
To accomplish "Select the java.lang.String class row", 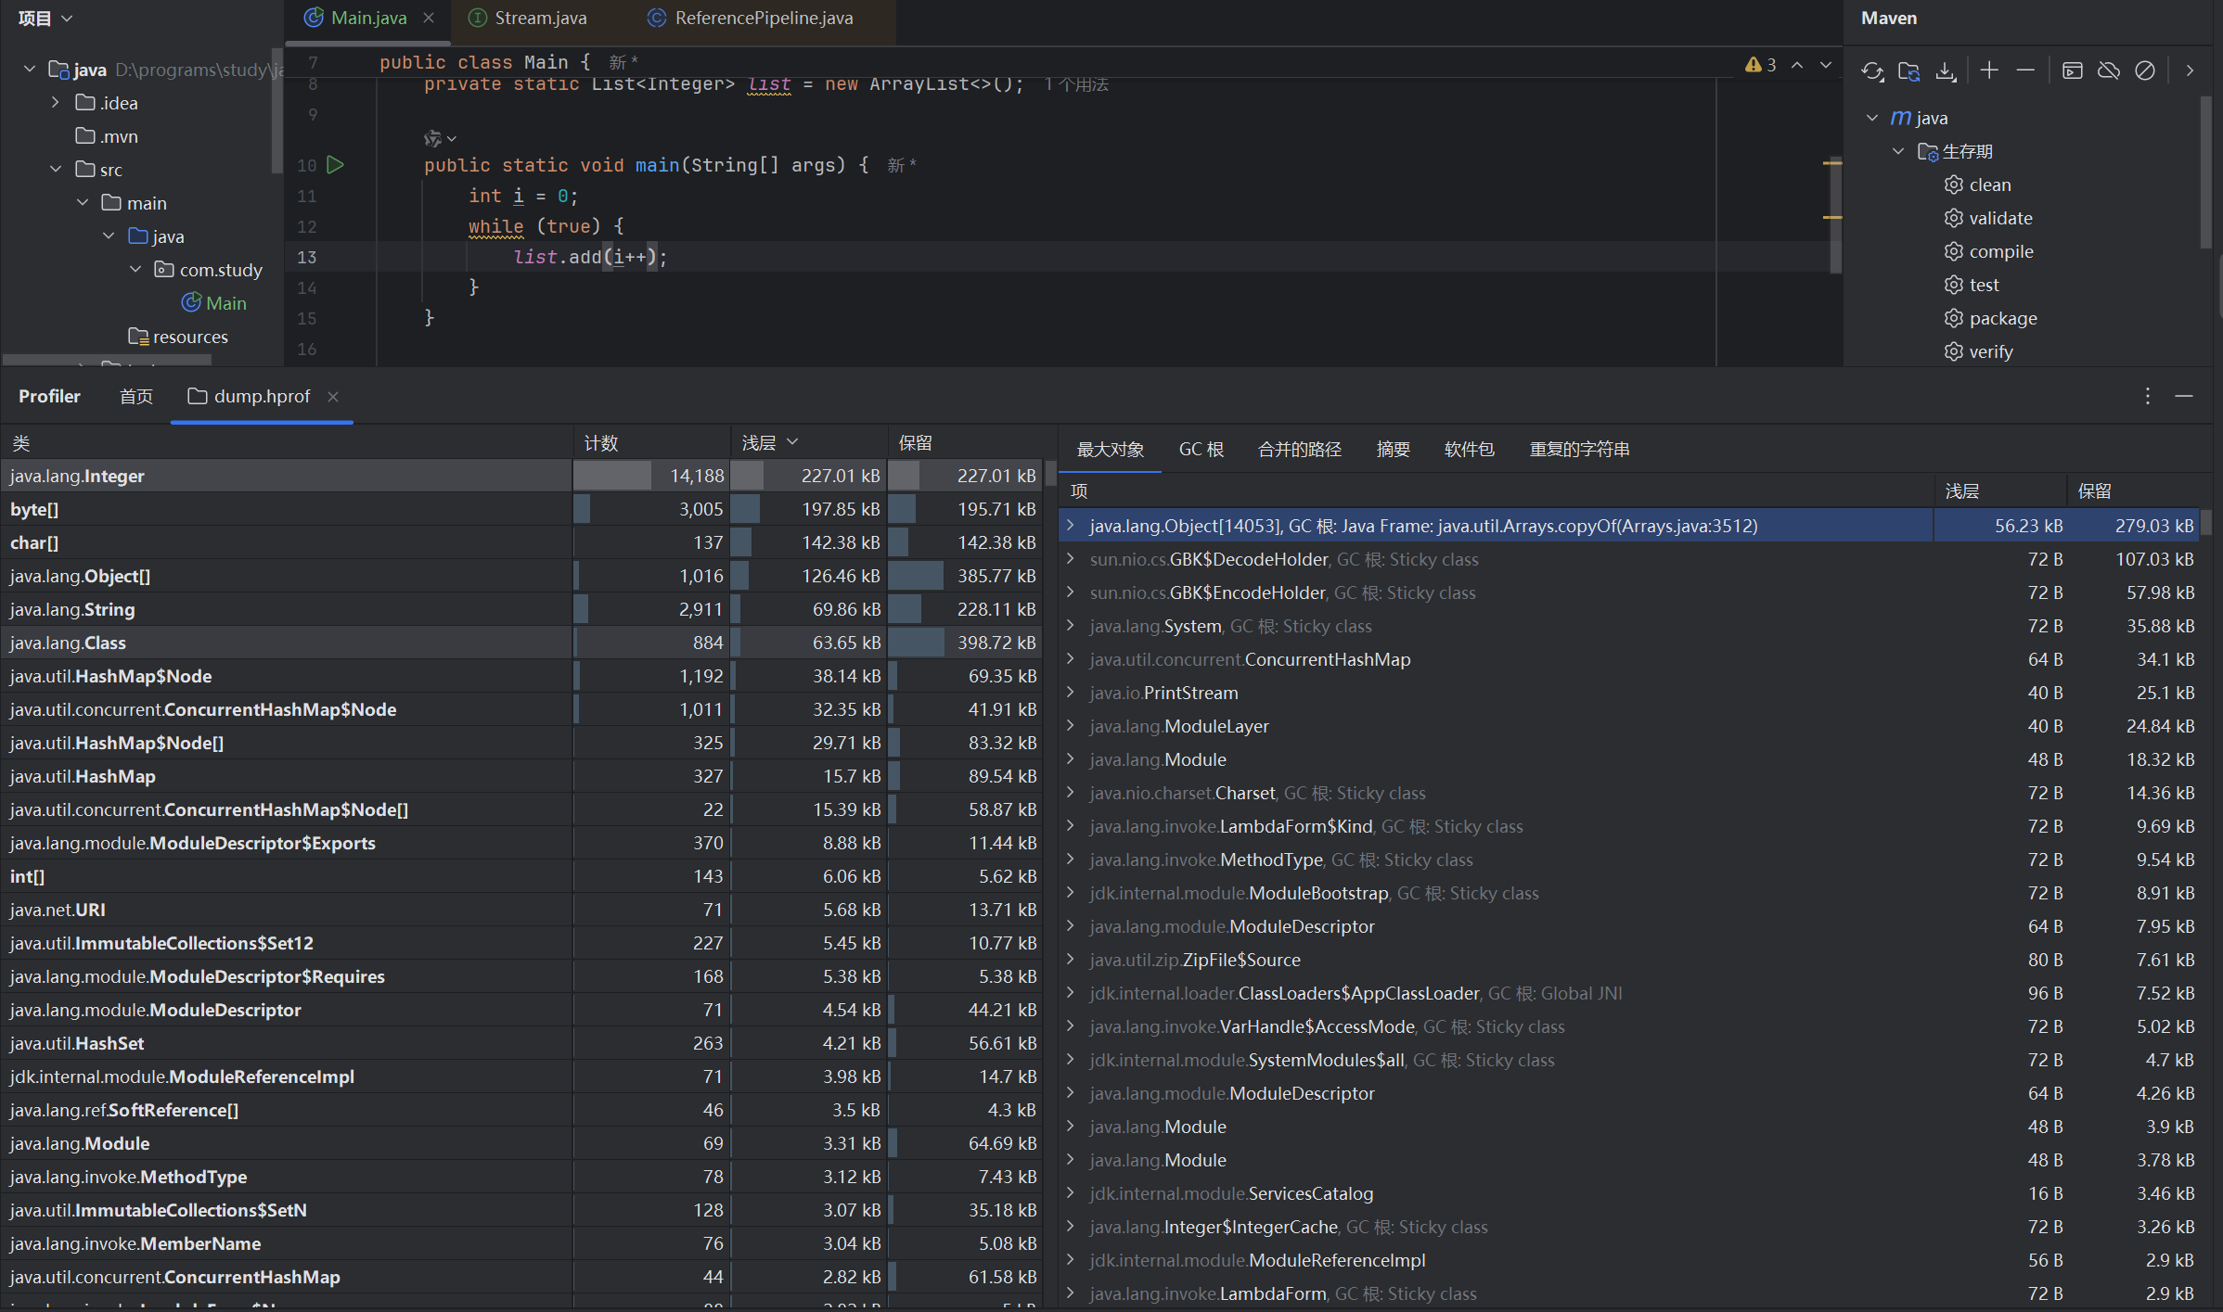I will (72, 609).
